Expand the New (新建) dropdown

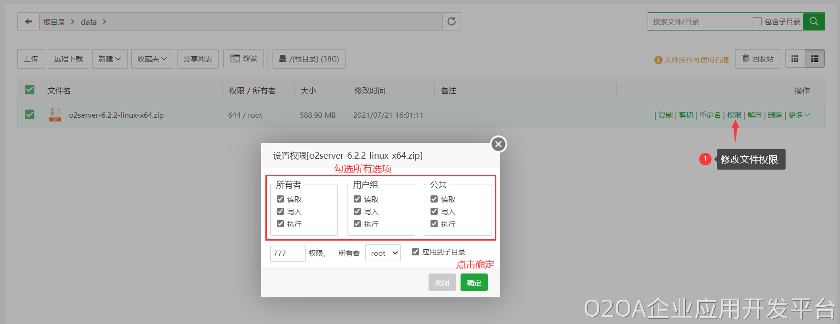[x=110, y=59]
